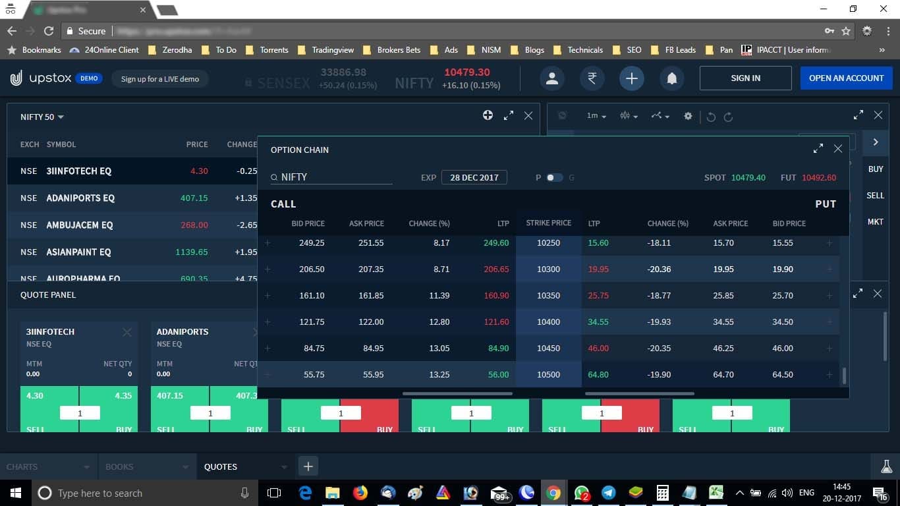
Task: Open the lab flask icon
Action: [x=887, y=466]
